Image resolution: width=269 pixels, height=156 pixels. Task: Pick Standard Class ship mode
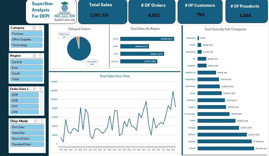[27, 144]
